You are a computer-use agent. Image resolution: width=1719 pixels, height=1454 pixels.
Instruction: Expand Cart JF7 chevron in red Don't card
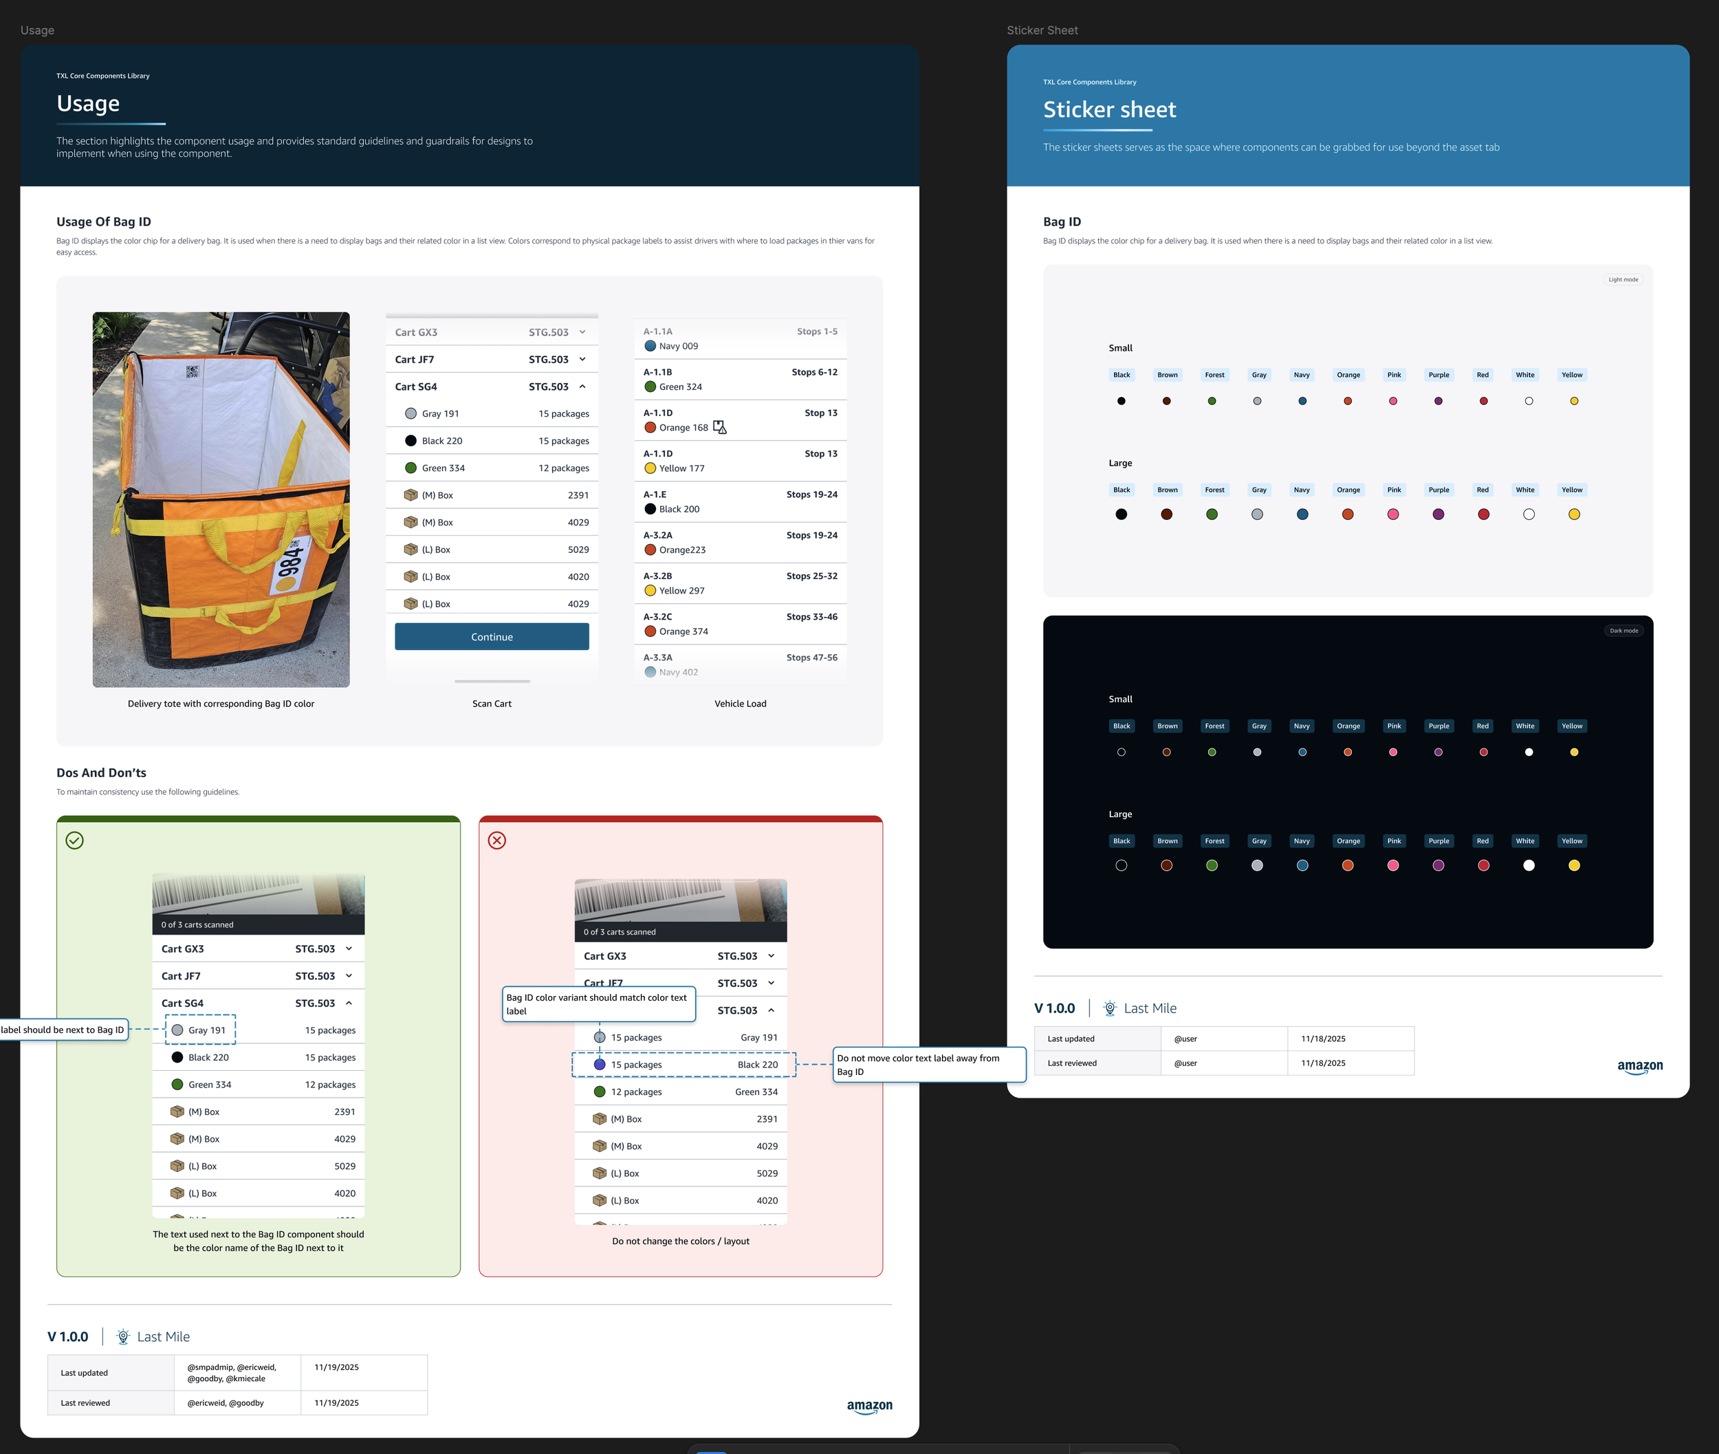[x=771, y=984]
